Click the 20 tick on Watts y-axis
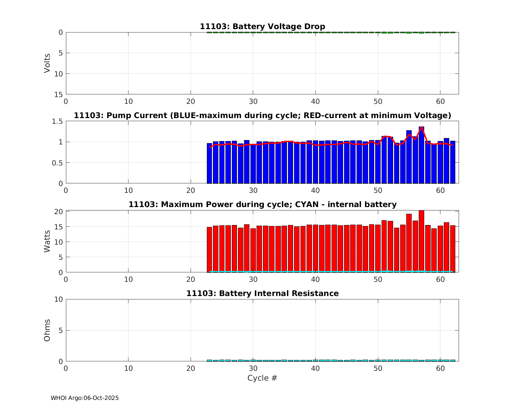Image resolution: width=507 pixels, height=406 pixels. (x=59, y=211)
